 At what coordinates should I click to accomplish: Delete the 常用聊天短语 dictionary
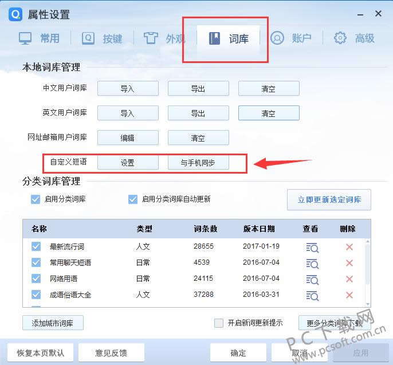pyautogui.click(x=349, y=263)
